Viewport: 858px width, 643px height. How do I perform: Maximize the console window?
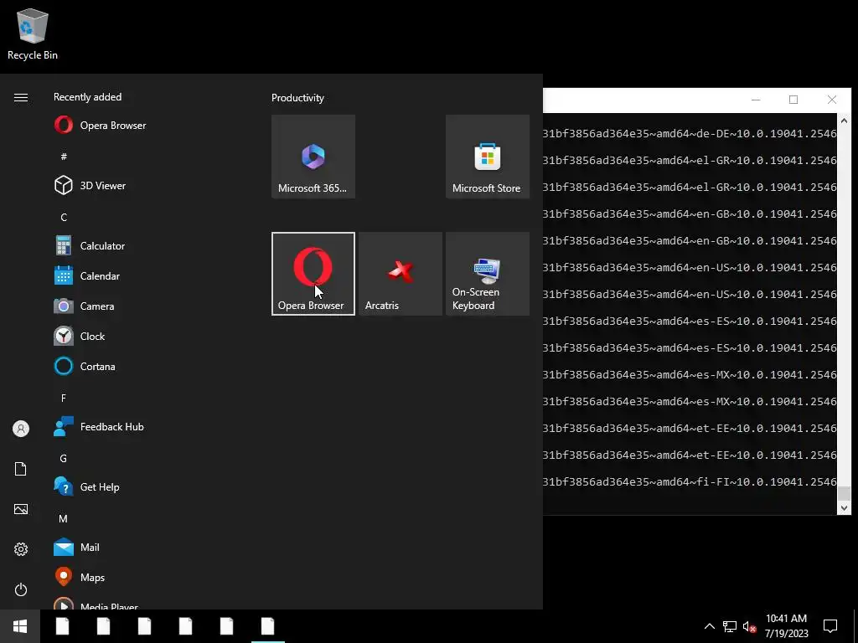pos(793,100)
